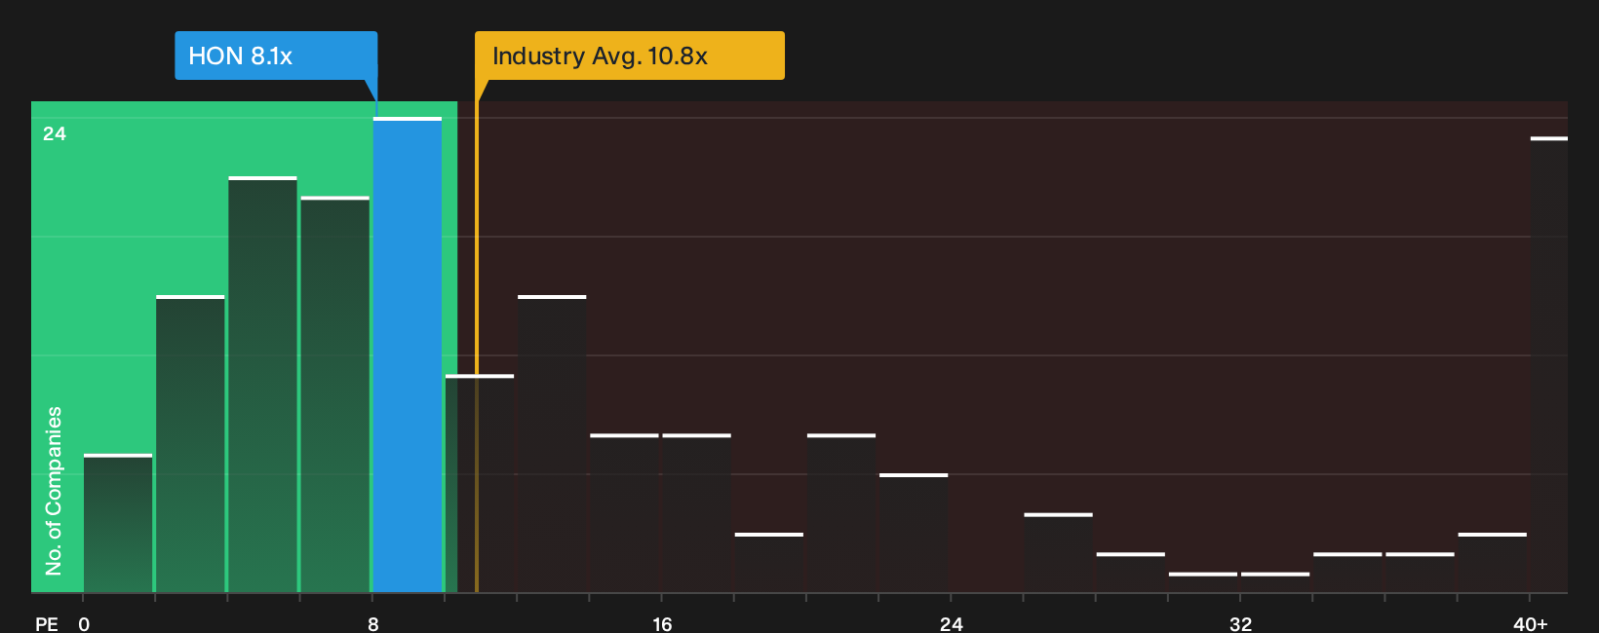Click the x-axis label 16
The width and height of the screenshot is (1599, 633).
[x=662, y=624]
